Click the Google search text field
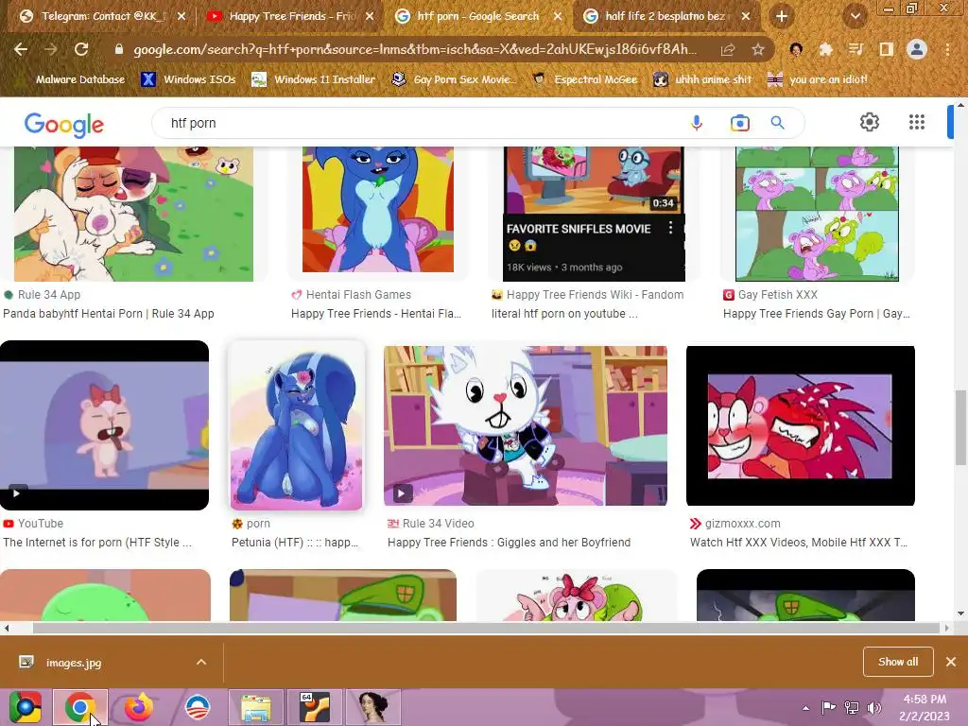 pyautogui.click(x=426, y=123)
